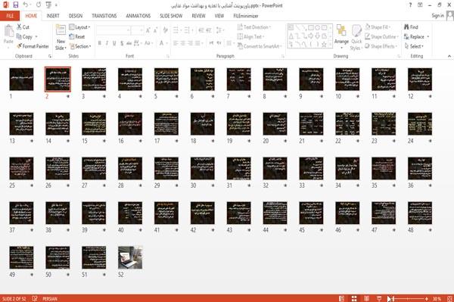Image resolution: width=454 pixels, height=302 pixels.
Task: Open the font name combo box
Action: 113,30
